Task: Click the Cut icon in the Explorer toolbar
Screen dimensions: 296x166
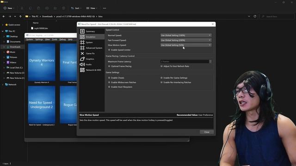Action: (x=22, y=8)
